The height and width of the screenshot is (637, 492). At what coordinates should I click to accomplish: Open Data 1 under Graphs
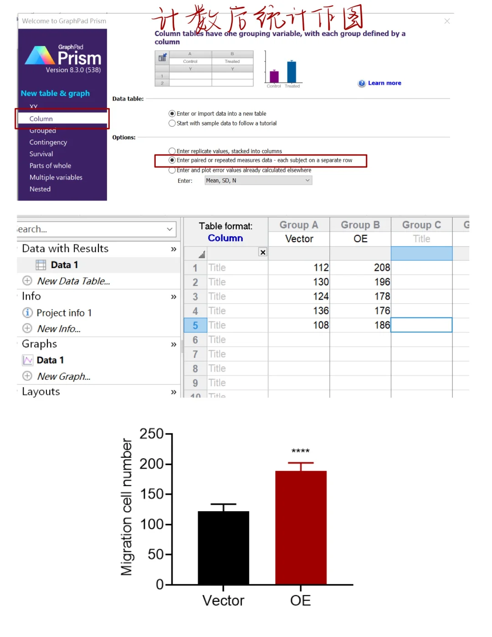pos(50,360)
